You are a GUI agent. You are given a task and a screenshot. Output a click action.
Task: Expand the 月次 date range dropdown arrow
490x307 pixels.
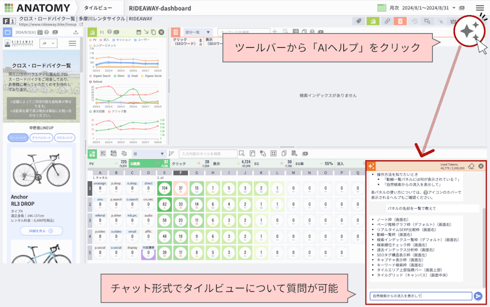point(454,8)
